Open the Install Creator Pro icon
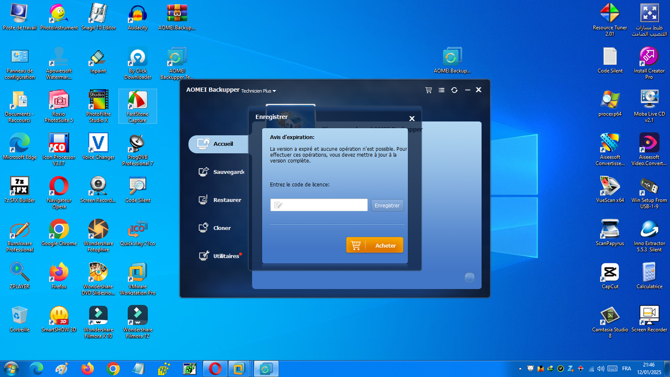Image resolution: width=670 pixels, height=377 pixels. pos(649,63)
